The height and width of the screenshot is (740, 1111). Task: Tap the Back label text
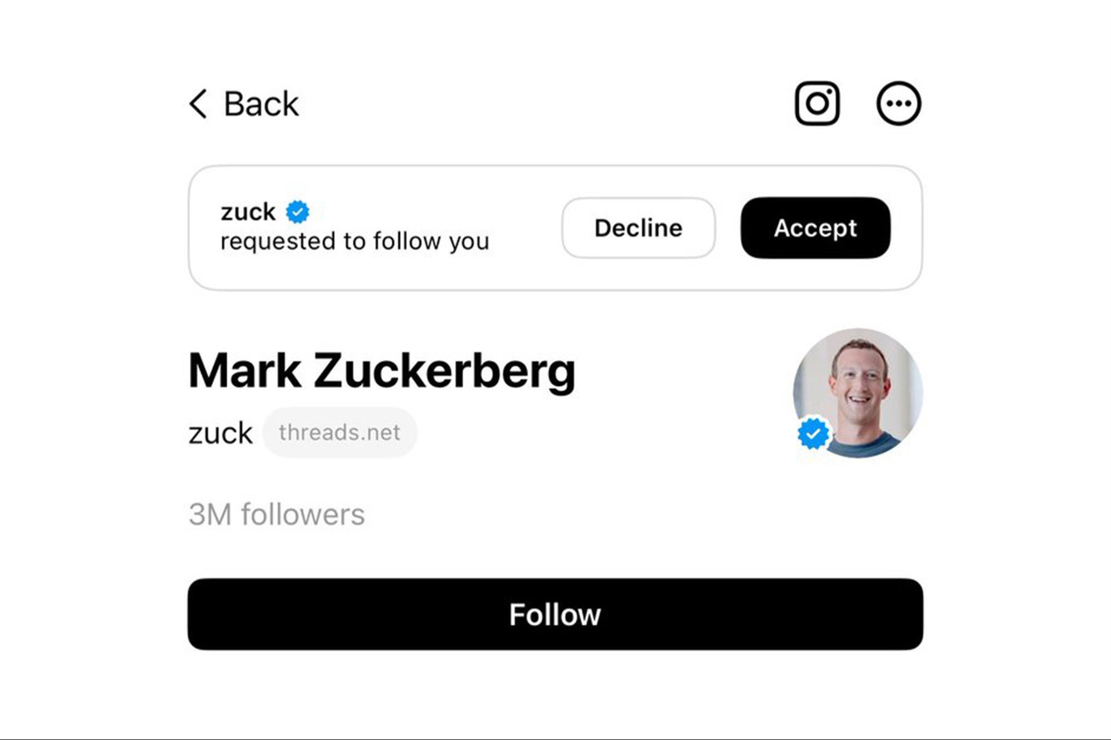[261, 104]
